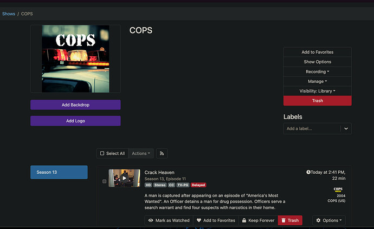Go to Shows breadcrumb link
The width and height of the screenshot is (374, 229).
pos(9,14)
